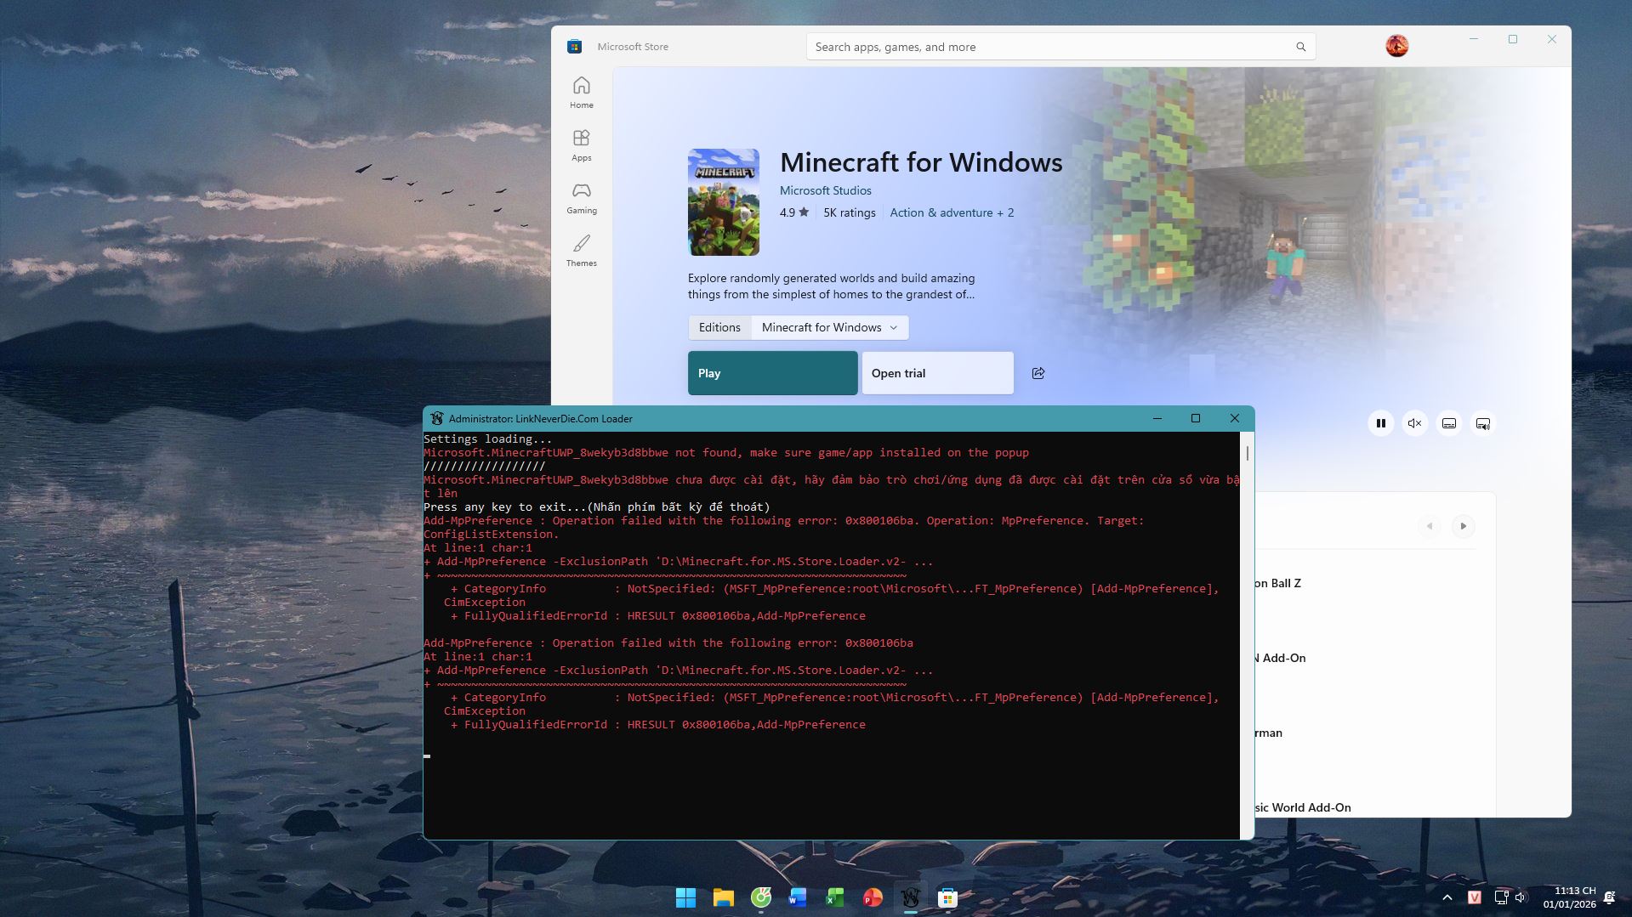This screenshot has height=917, width=1632.
Task: Enable closed captions on the trailer
Action: click(x=1448, y=422)
